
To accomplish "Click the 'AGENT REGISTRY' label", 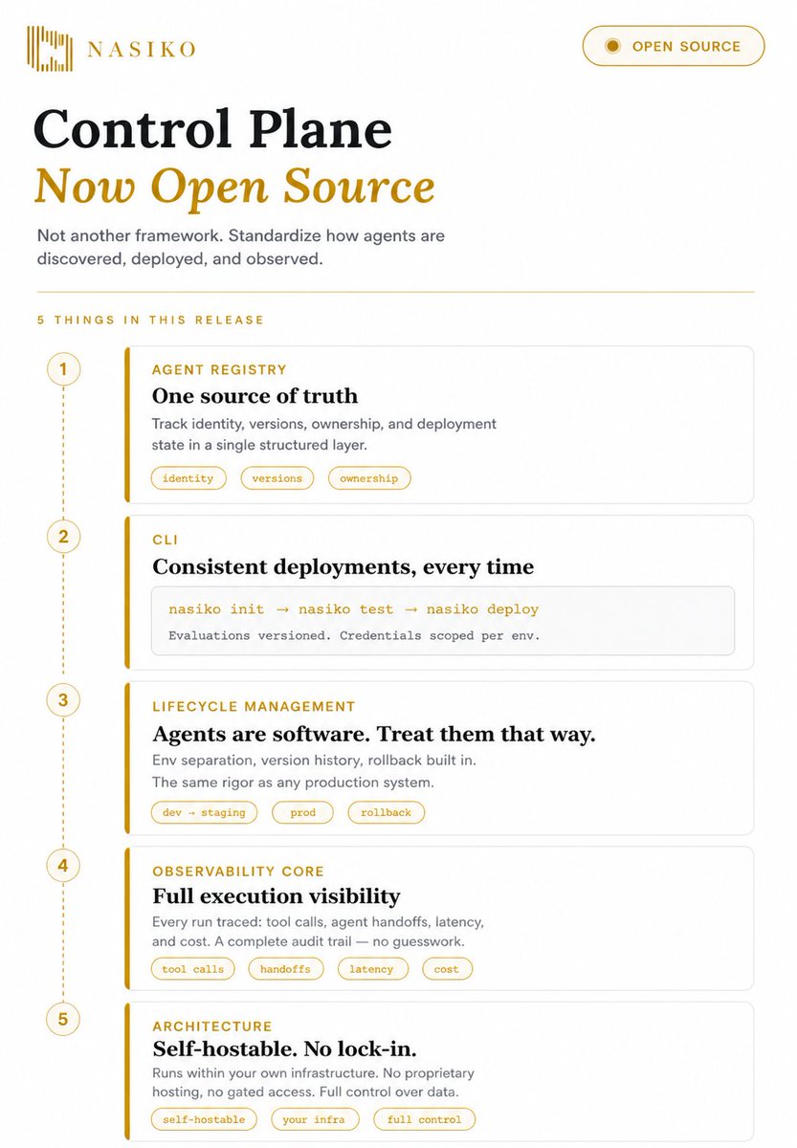I will point(219,370).
